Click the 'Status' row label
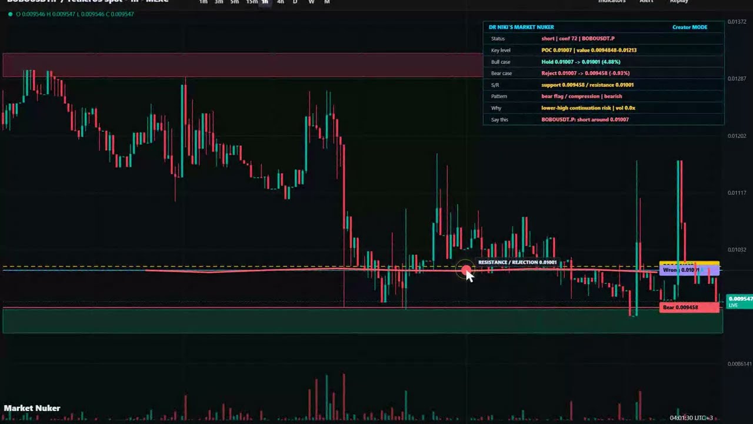Image resolution: width=753 pixels, height=424 pixels. click(498, 38)
